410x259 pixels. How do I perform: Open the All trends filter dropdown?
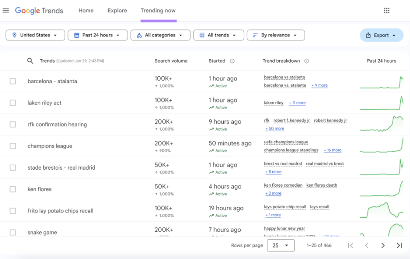tap(219, 35)
